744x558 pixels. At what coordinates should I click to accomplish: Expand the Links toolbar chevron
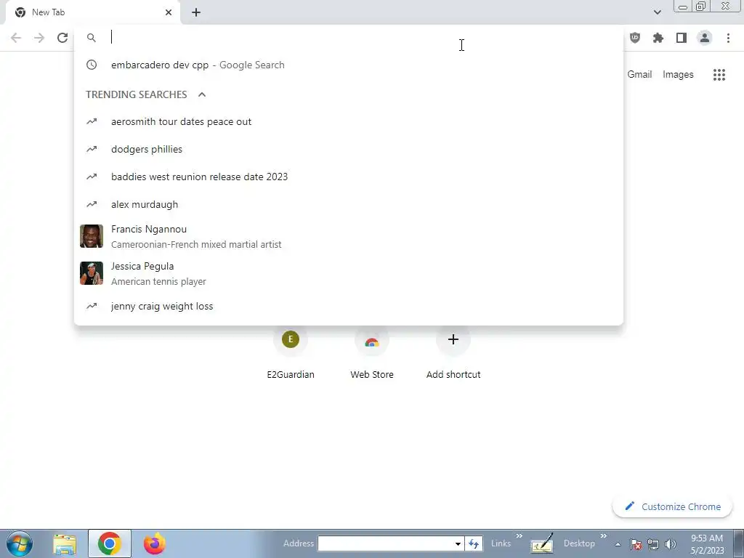pos(519,536)
